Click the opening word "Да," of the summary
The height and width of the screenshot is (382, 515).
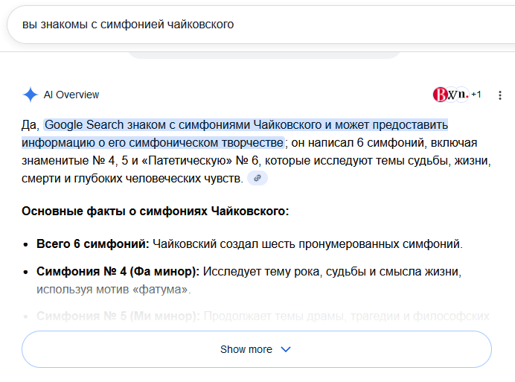(x=31, y=124)
